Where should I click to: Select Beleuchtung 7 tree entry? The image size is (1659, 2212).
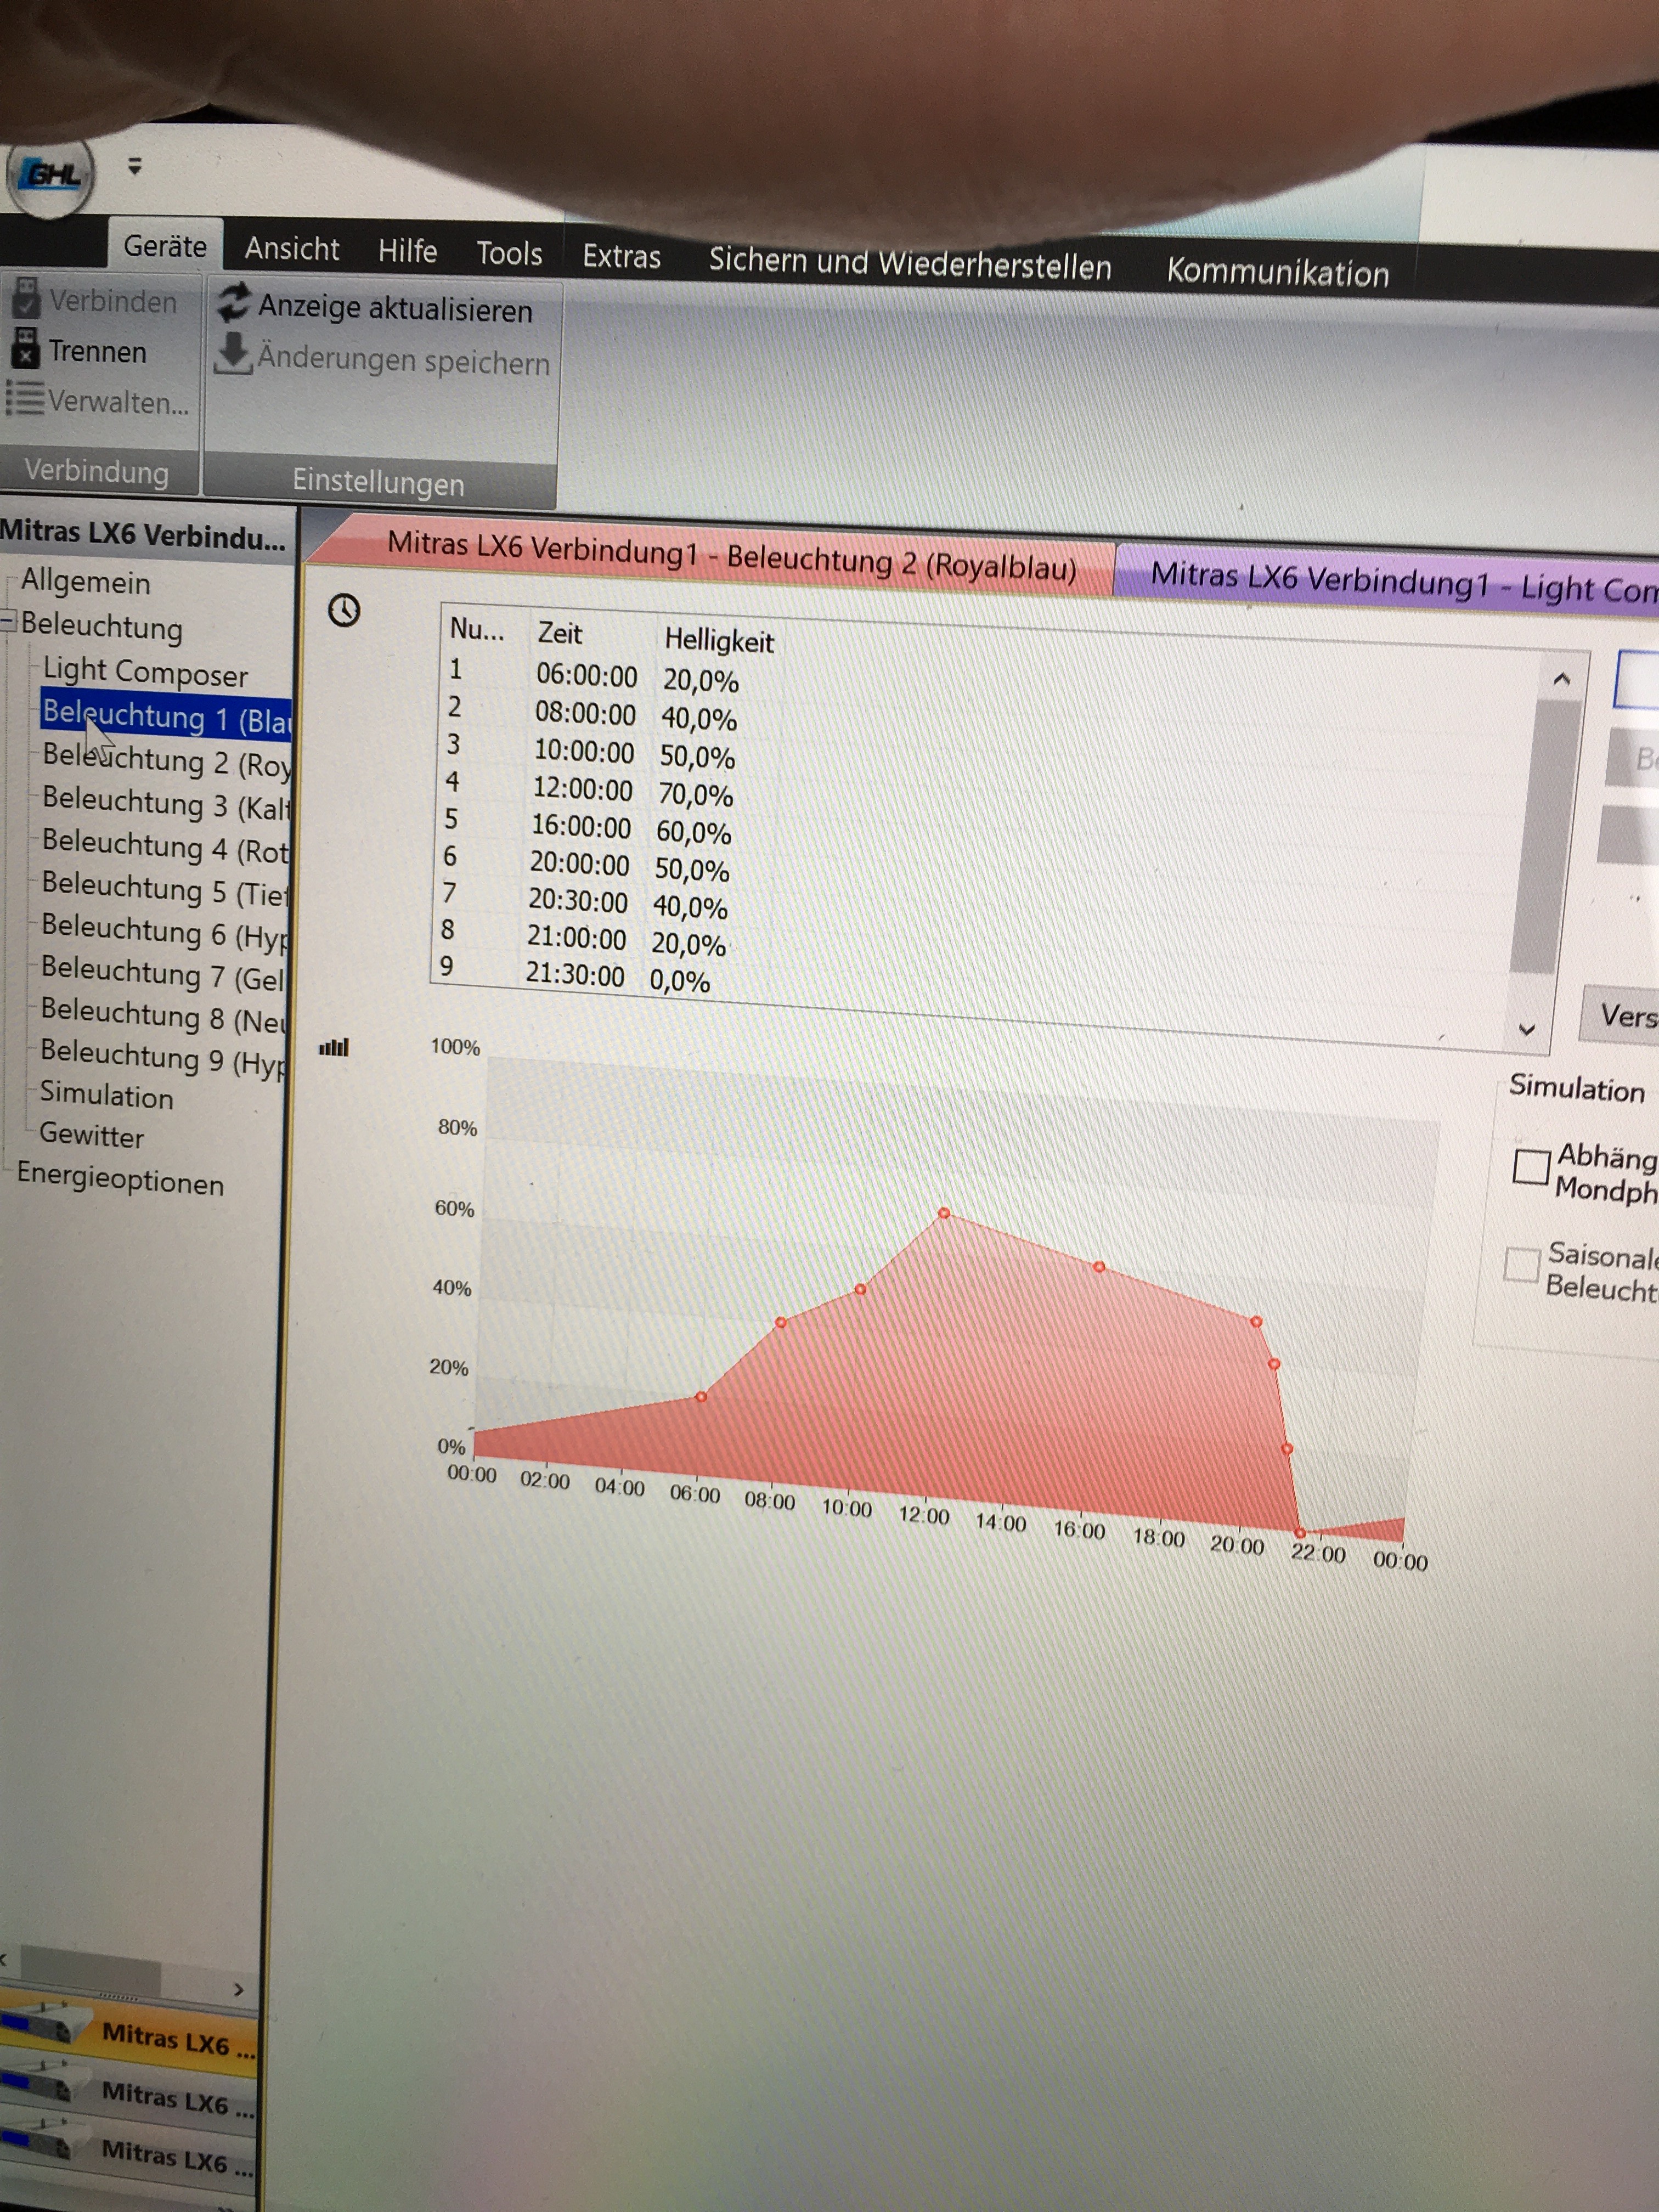[x=163, y=973]
